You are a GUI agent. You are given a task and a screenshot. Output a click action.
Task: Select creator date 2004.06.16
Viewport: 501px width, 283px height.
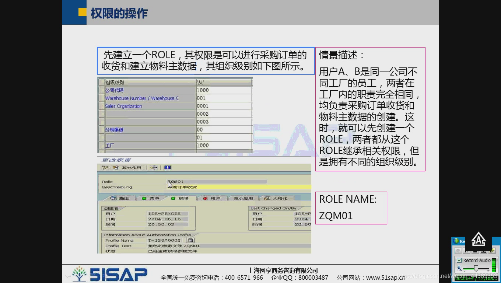click(x=168, y=219)
